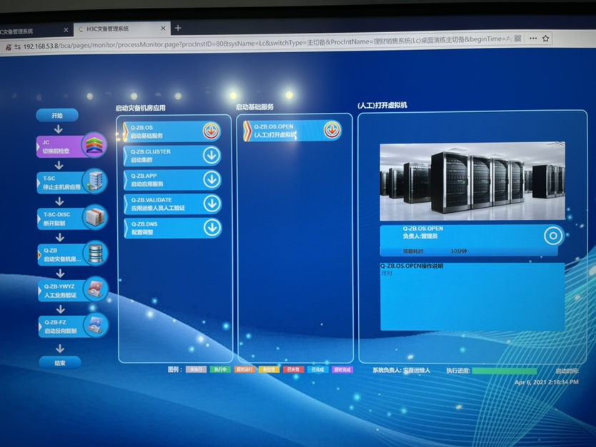Select the Q-ZB-FZ 启动反向复制 step
Viewport: 596px width, 447px height.
tap(74, 326)
